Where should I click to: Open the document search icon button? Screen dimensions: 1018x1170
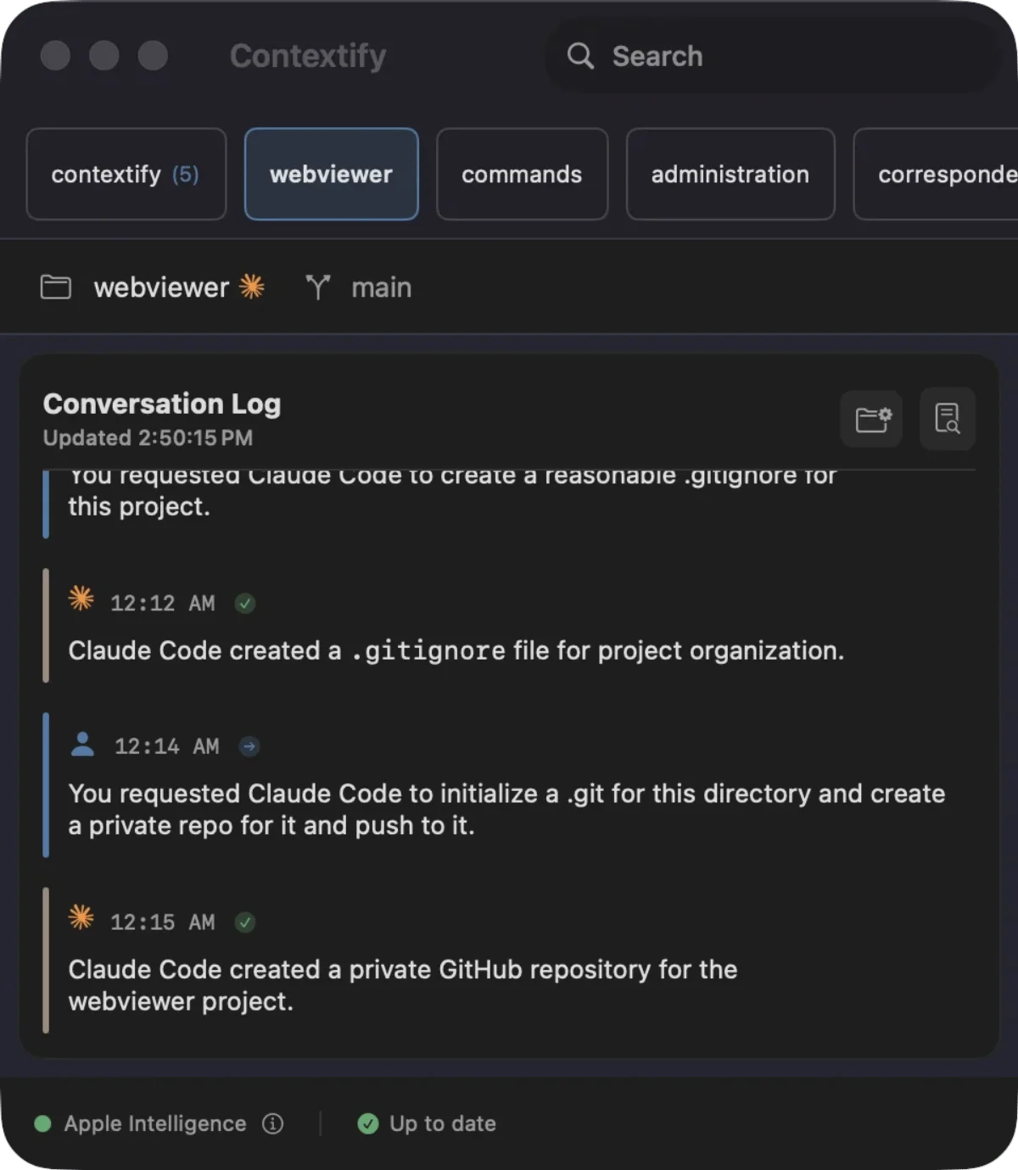(x=948, y=418)
